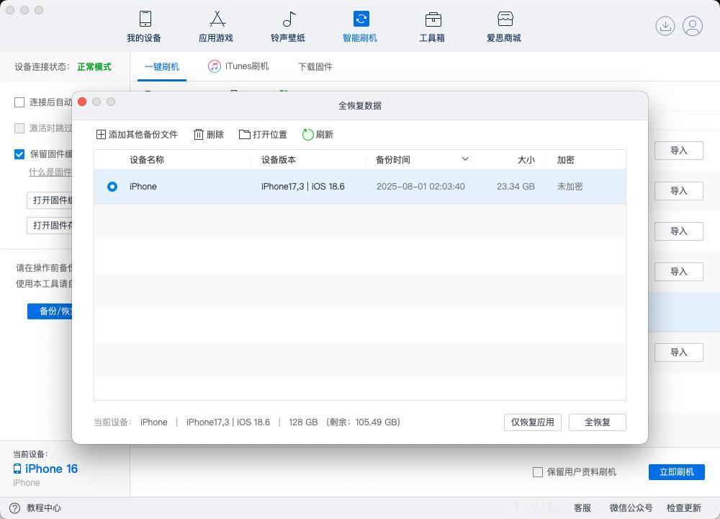This screenshot has height=519, width=720.
Task: Uncheck the 保留固件 checkbox
Action: point(19,154)
